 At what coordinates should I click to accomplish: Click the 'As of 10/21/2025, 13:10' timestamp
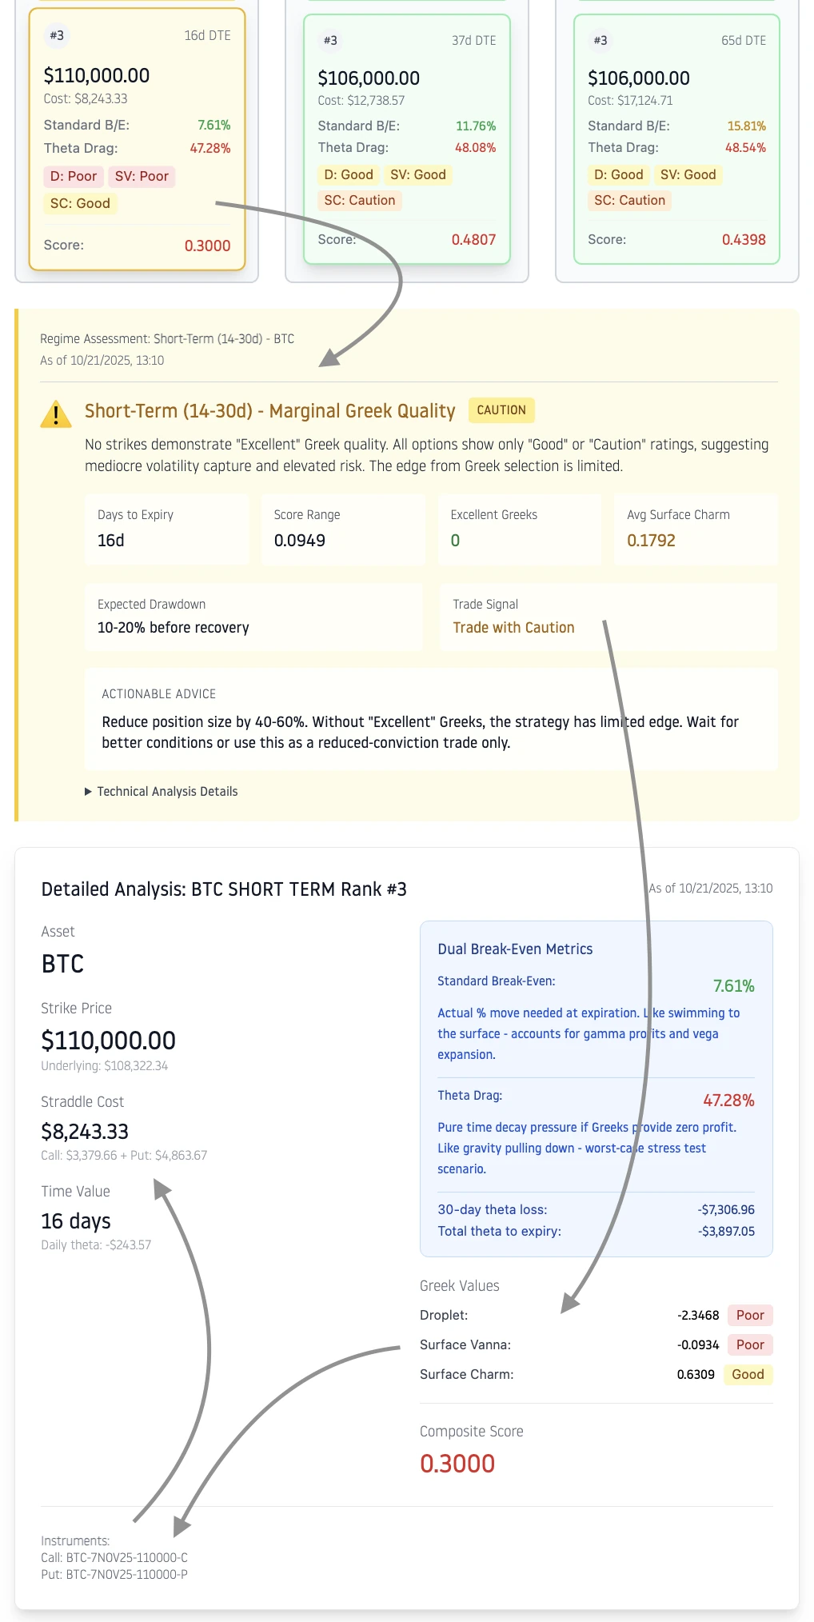click(x=710, y=888)
